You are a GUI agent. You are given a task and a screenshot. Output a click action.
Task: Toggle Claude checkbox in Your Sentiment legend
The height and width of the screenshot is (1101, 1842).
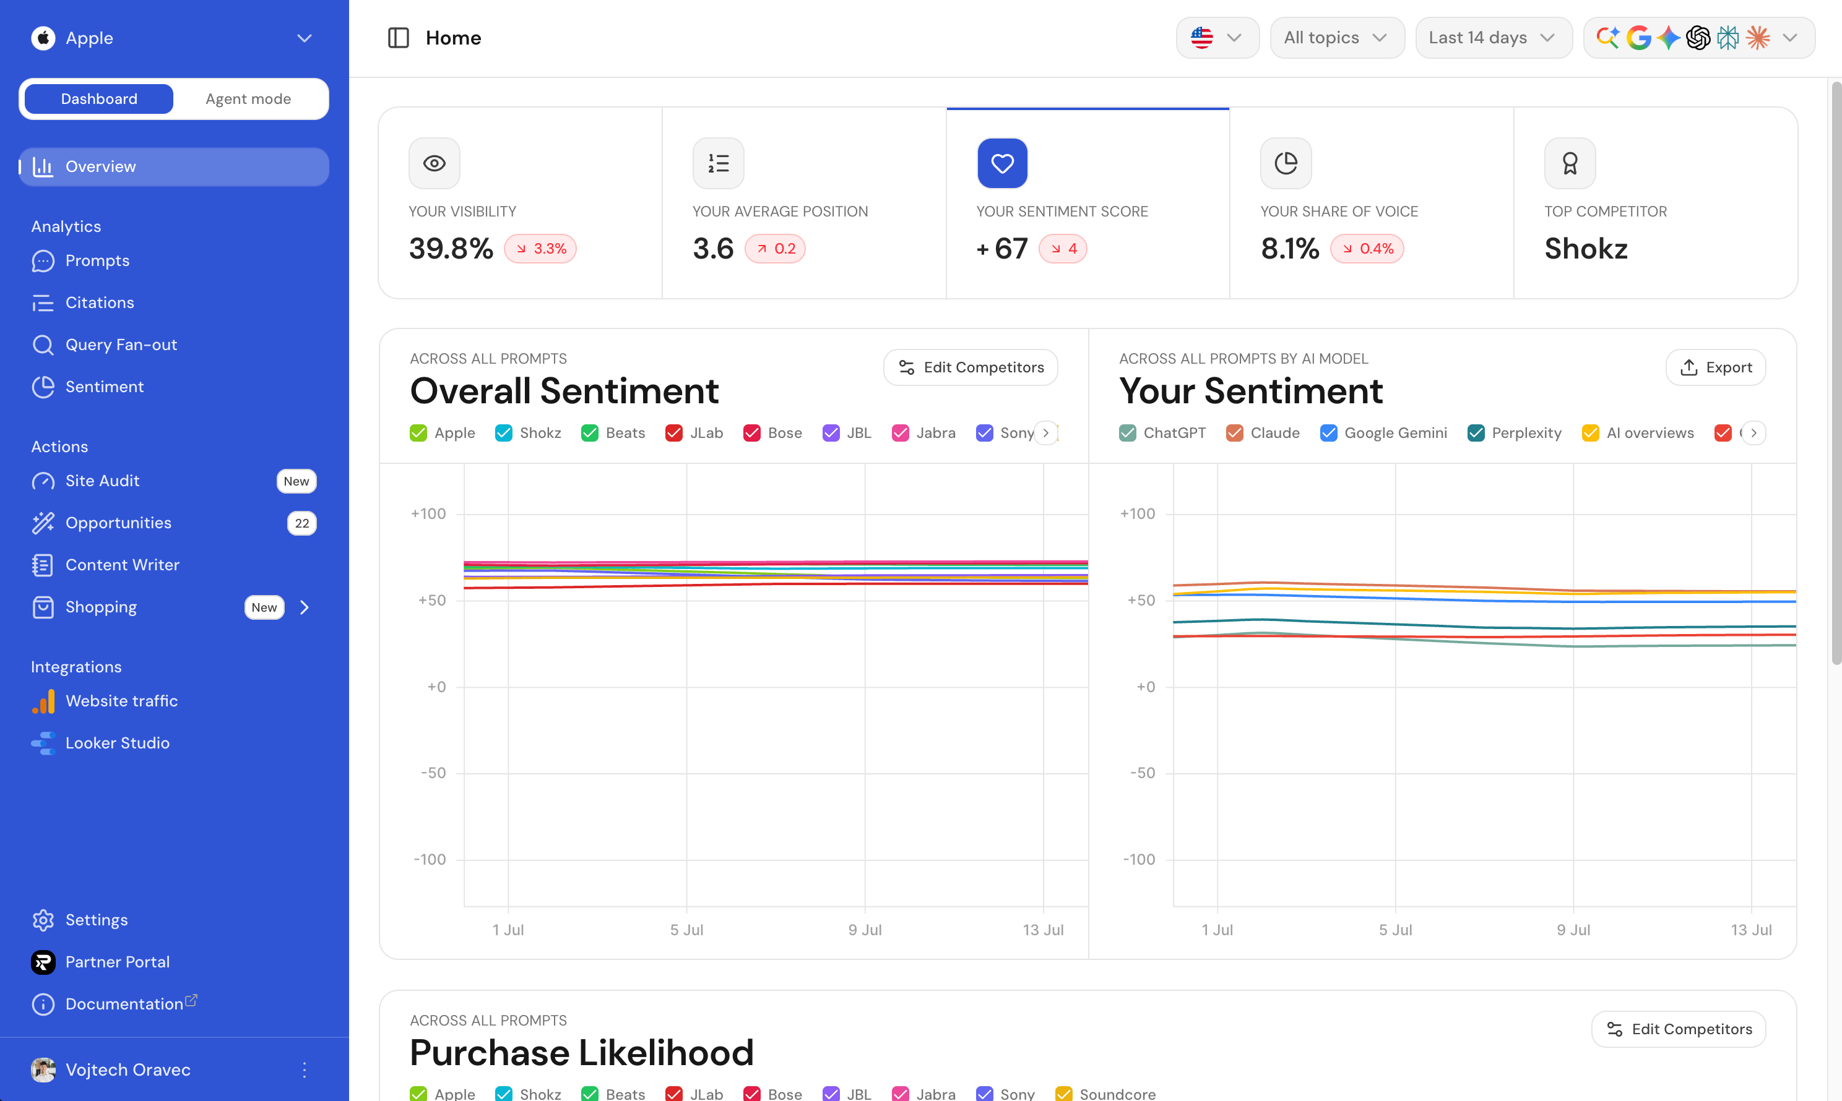[x=1235, y=433]
